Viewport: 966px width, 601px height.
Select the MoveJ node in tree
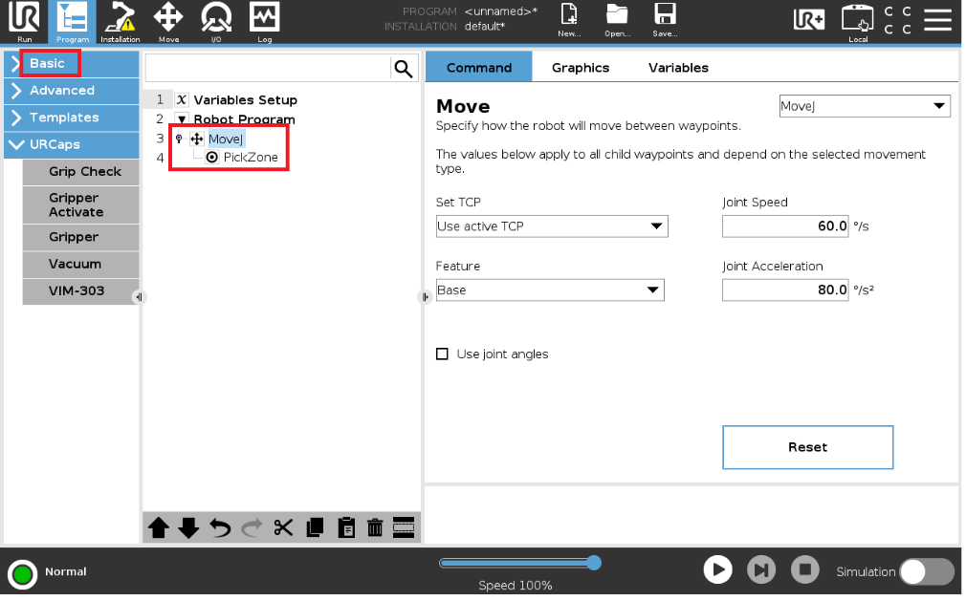[x=226, y=140]
